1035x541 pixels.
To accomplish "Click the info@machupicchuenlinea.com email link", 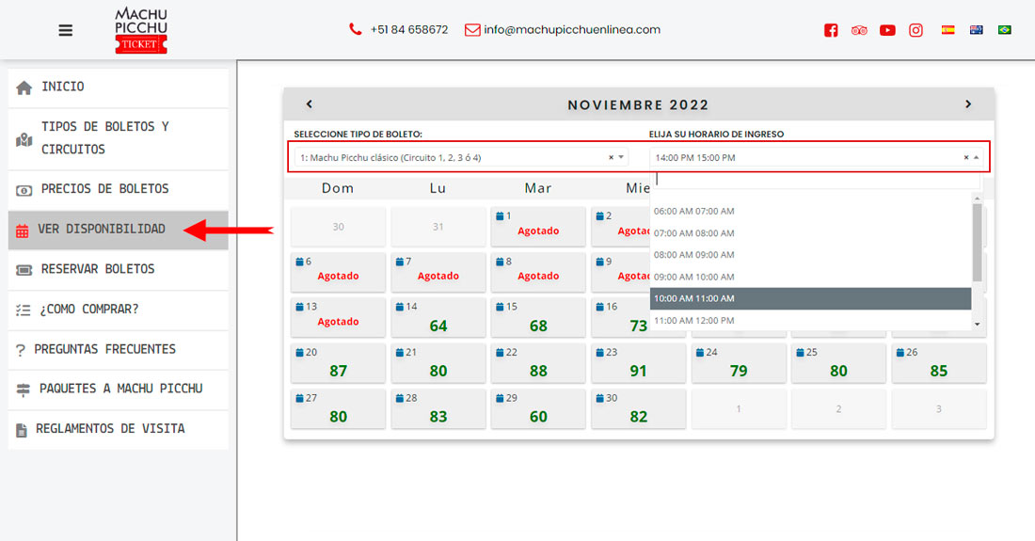I will click(571, 30).
